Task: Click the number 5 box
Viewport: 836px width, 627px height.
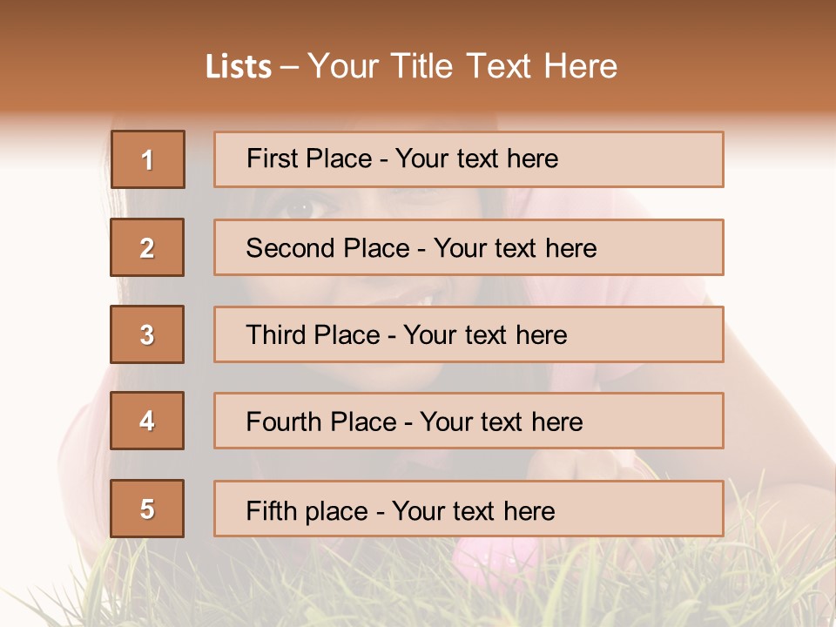Action: tap(147, 509)
